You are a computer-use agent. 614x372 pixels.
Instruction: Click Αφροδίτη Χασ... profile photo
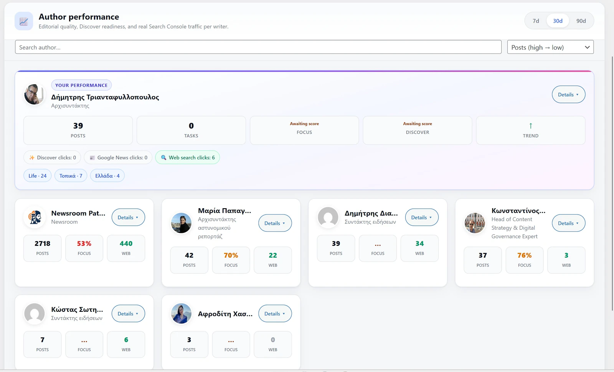[x=181, y=313]
